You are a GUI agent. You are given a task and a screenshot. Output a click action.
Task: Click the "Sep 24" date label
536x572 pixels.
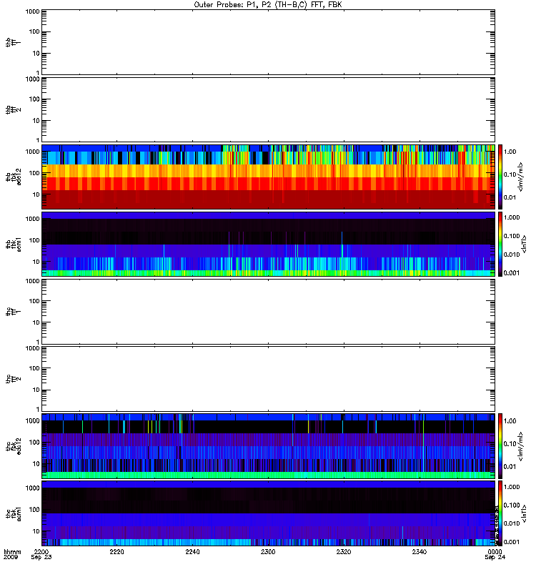point(495,558)
